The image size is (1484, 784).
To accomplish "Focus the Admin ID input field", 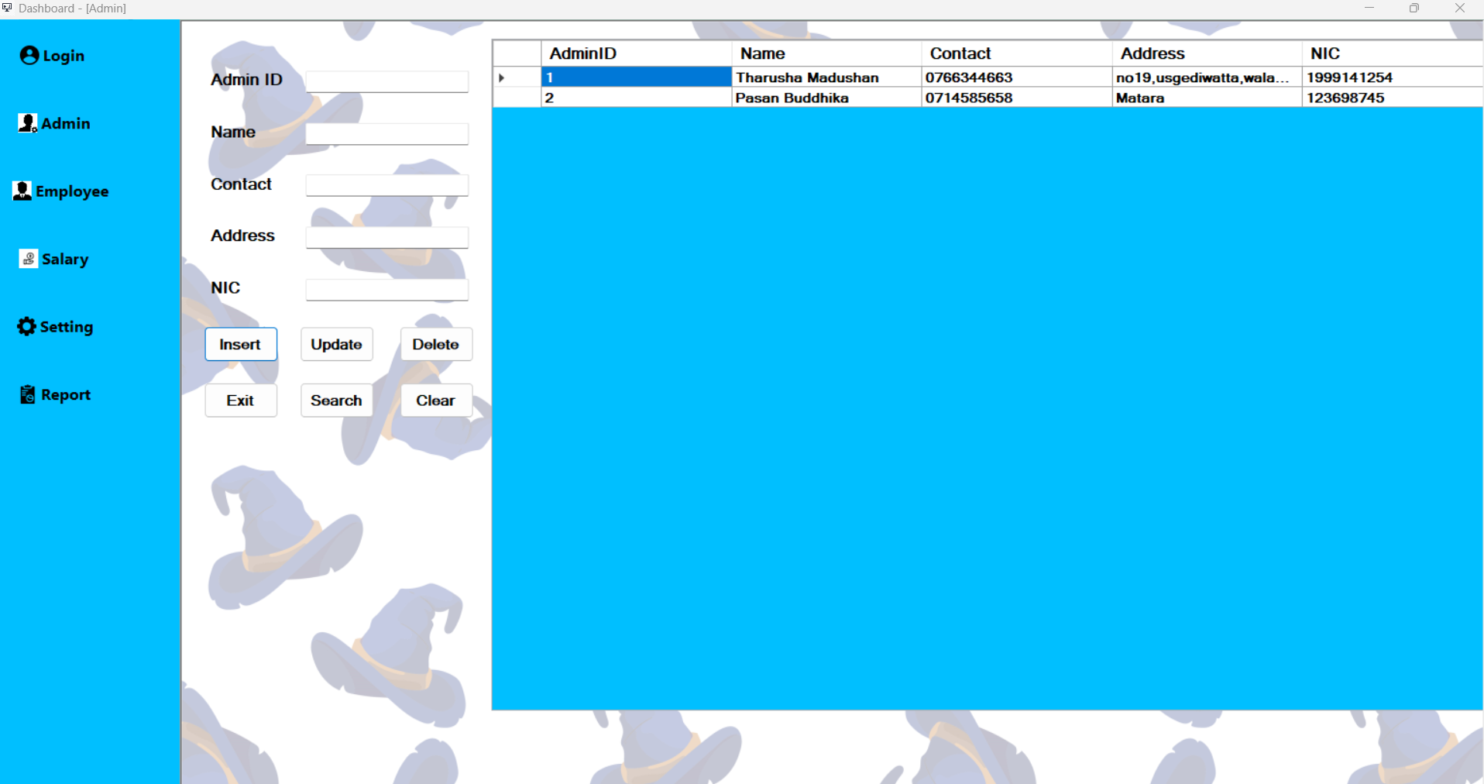I will (x=387, y=81).
